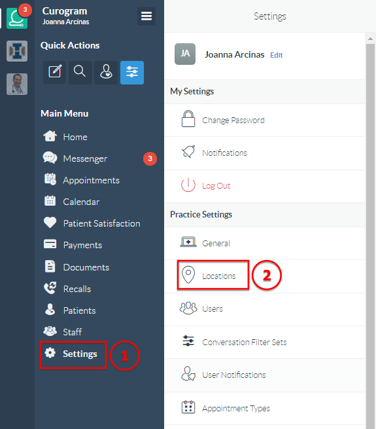Click the Edit link beside Joanna Arcinas
Image resolution: width=376 pixels, height=429 pixels.
(276, 55)
